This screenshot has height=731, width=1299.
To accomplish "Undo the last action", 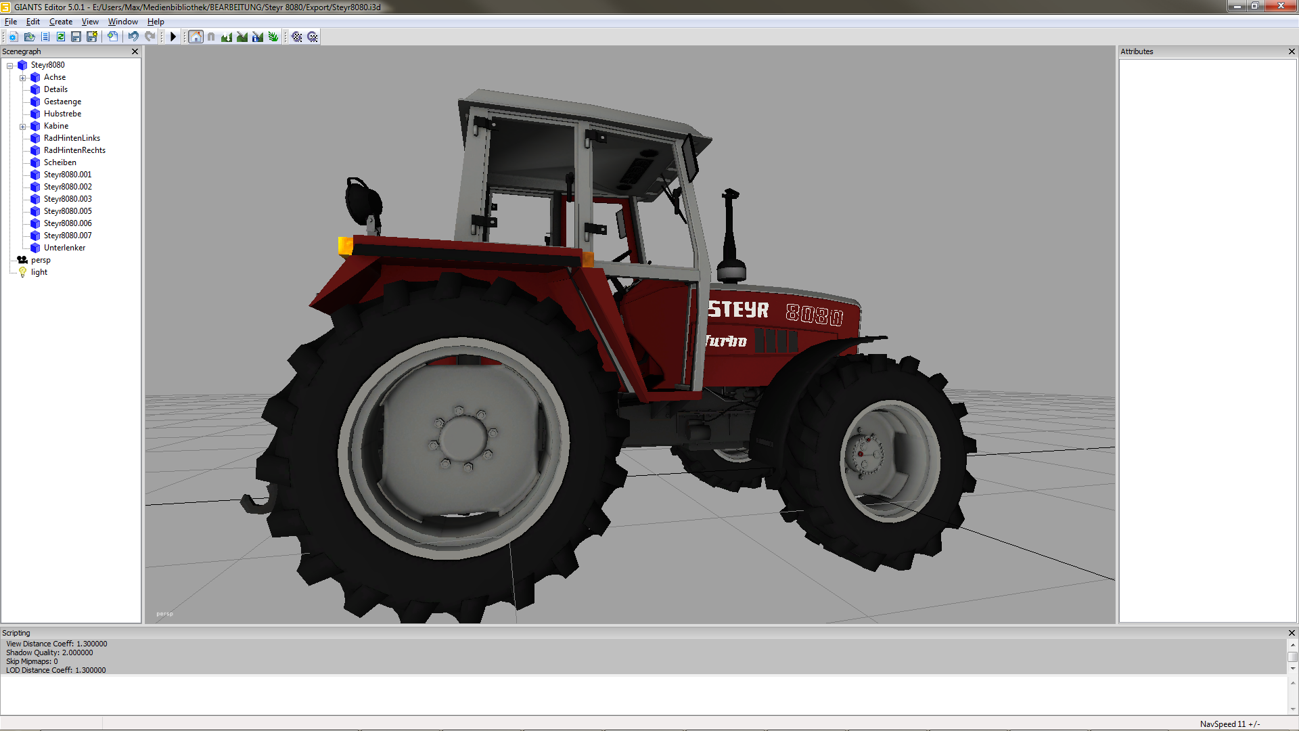I will (x=133, y=37).
